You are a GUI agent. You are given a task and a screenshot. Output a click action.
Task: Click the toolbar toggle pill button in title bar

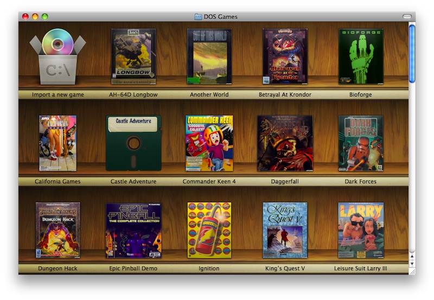(406, 17)
